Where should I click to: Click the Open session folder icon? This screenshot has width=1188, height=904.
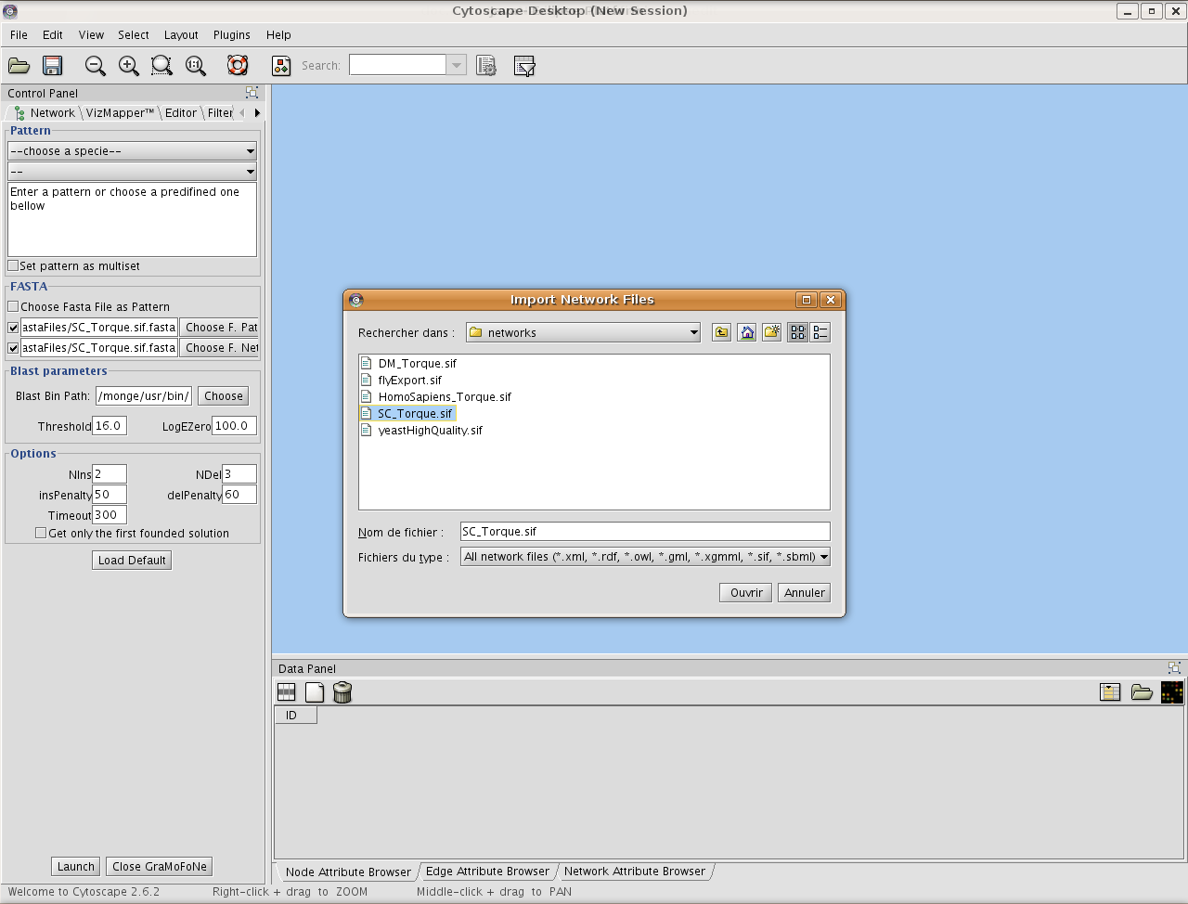[19, 66]
